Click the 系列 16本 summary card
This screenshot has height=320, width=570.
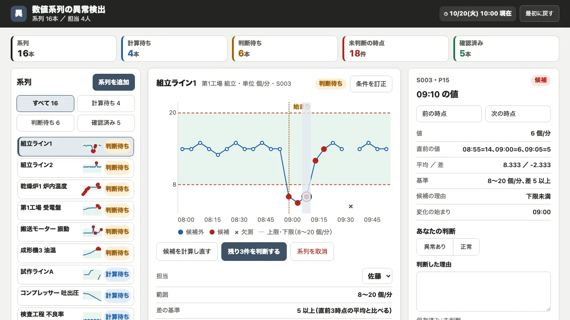pos(64,48)
